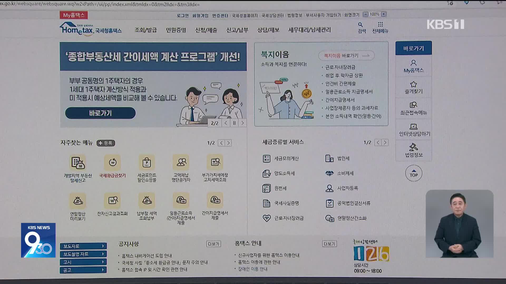This screenshot has width=506, height=284.
Task: Open 사업자등록 service
Action: [x=342, y=188]
